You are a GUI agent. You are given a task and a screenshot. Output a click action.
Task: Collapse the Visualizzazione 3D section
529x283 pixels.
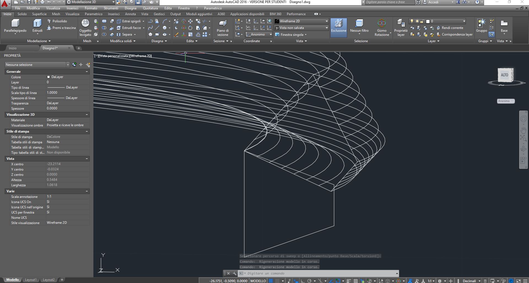click(87, 115)
